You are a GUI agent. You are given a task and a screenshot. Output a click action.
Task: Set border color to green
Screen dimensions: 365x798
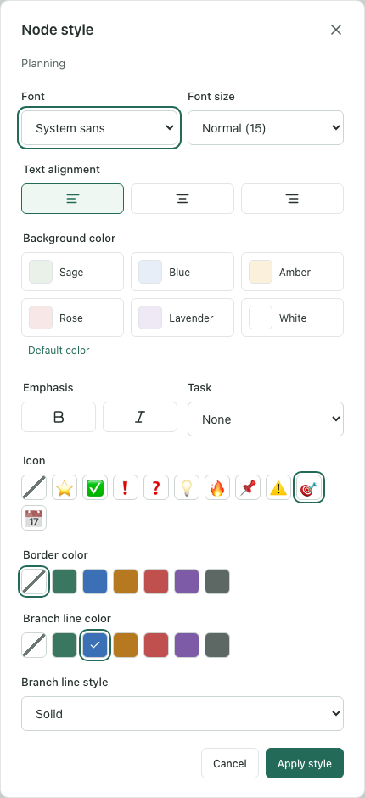click(x=65, y=582)
